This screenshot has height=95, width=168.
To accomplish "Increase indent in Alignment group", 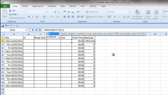I will tap(82, 17).
